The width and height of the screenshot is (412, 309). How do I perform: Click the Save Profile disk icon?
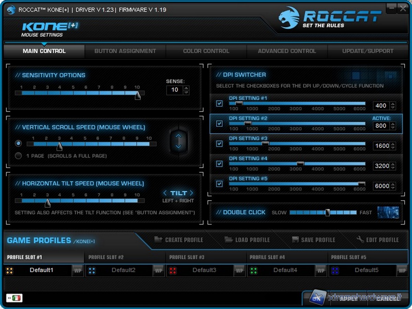coord(295,239)
